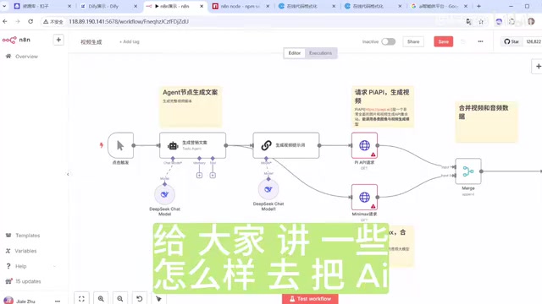Switch to the n8n node npm browser tab

click(241, 6)
